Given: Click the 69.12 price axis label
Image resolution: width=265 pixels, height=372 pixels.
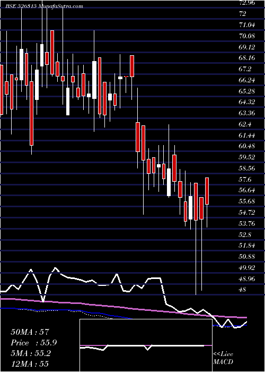Looking at the screenshot, I should 248,47.
